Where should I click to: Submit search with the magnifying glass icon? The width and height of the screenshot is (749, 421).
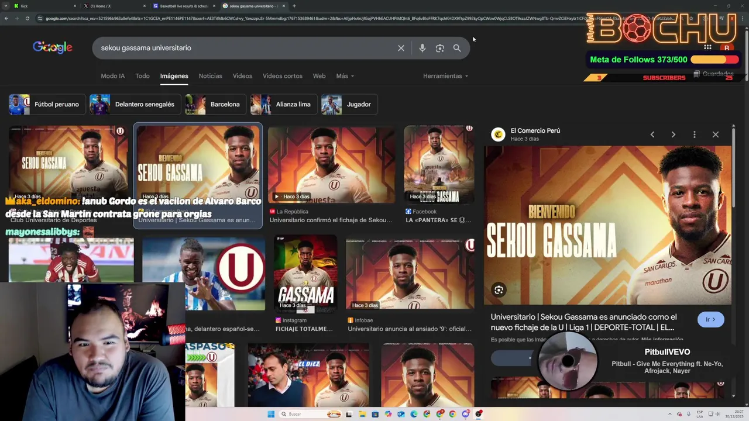click(457, 48)
